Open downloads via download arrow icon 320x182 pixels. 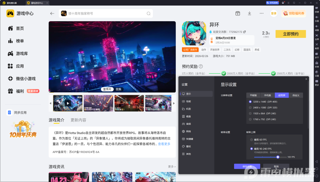(x=249, y=13)
